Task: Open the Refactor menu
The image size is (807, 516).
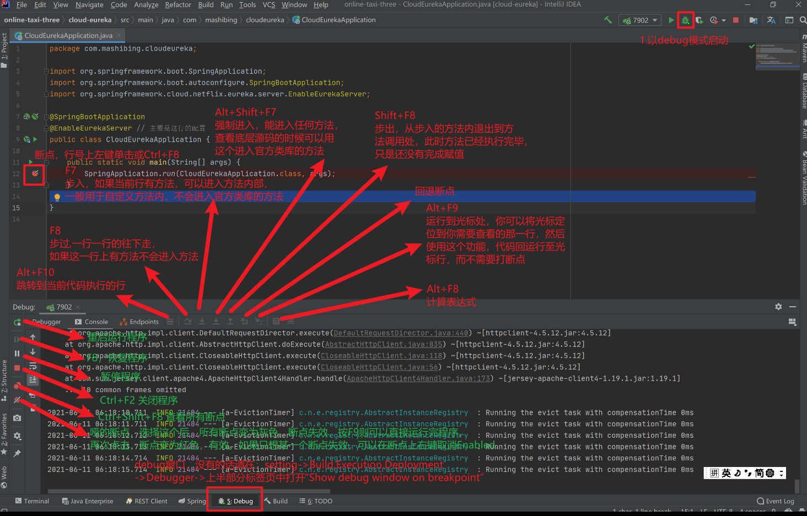Action: tap(178, 5)
